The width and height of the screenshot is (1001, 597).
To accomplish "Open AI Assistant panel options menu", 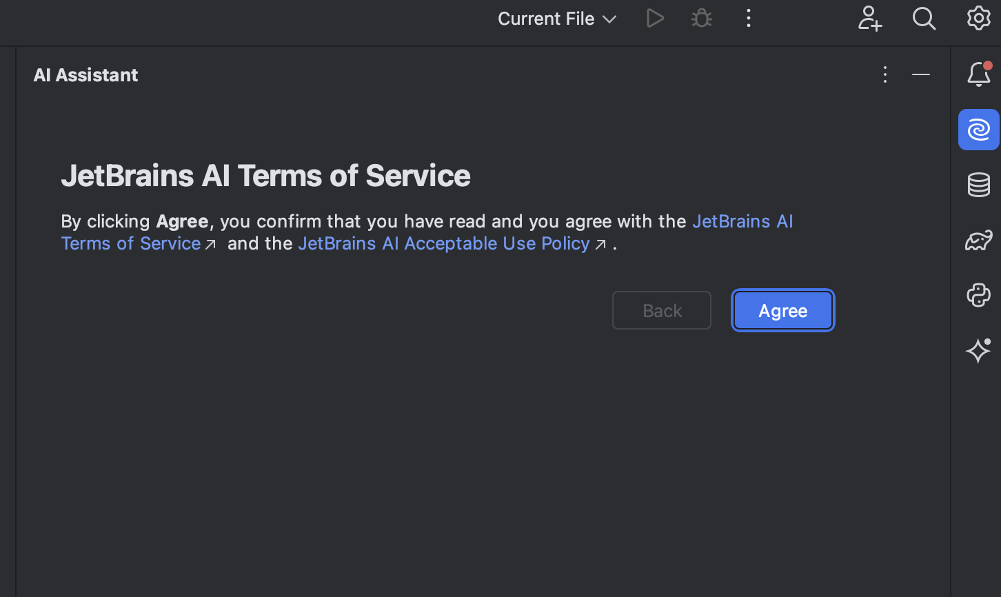I will (885, 74).
